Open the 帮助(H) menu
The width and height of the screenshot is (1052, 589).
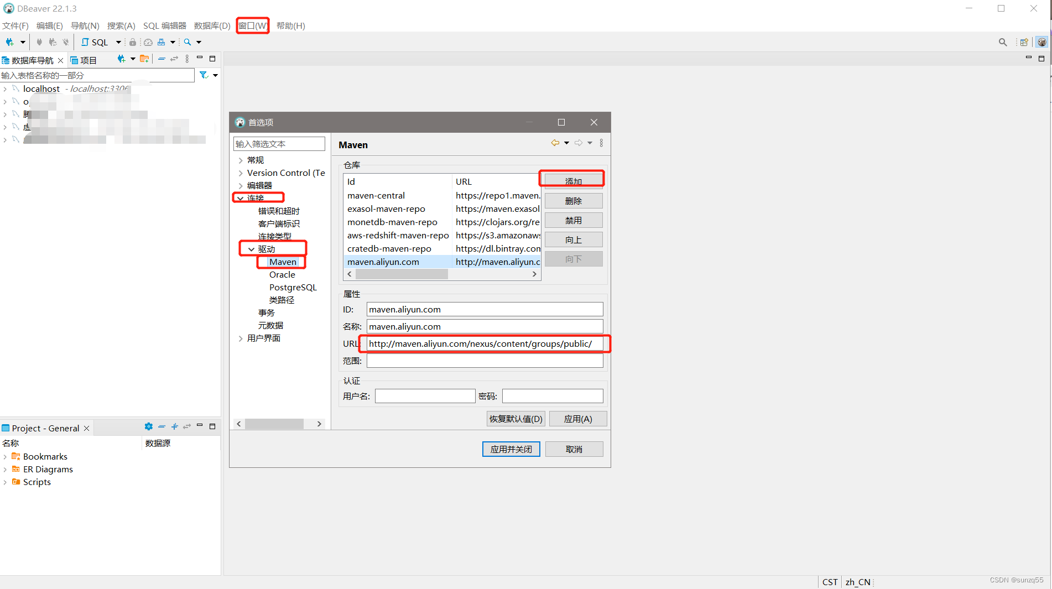(x=290, y=25)
